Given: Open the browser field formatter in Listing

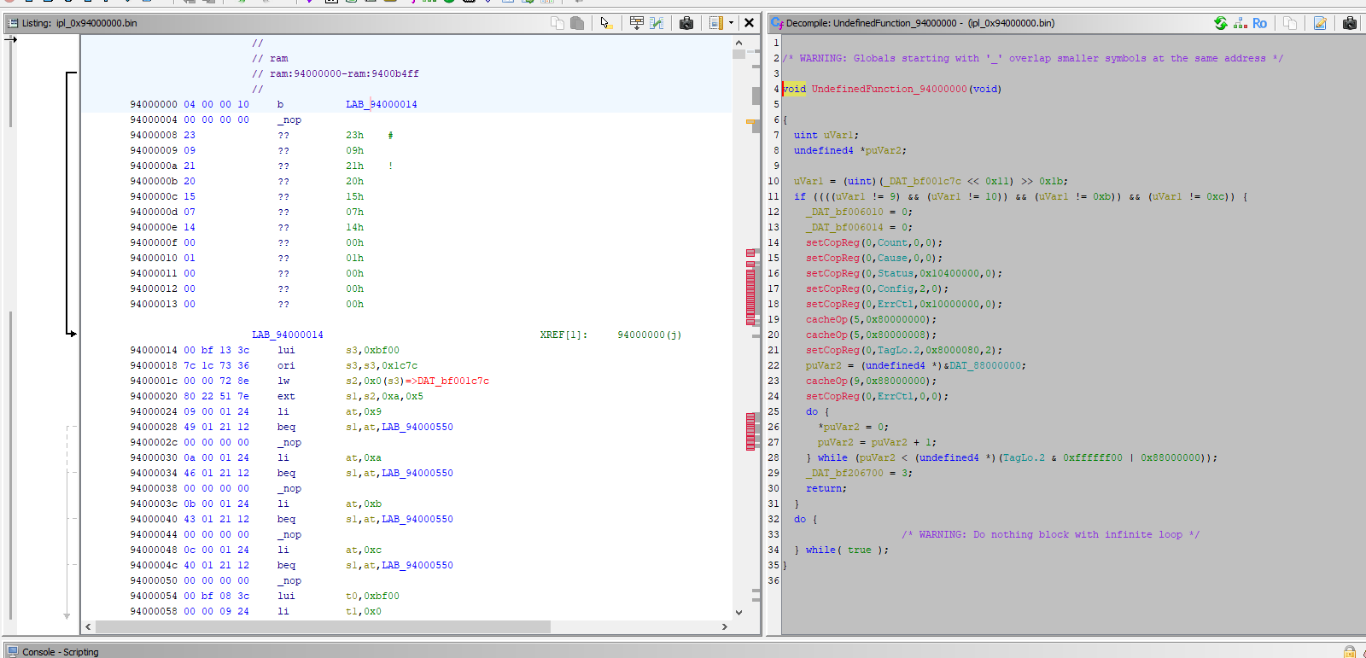Looking at the screenshot, I should click(x=637, y=23).
